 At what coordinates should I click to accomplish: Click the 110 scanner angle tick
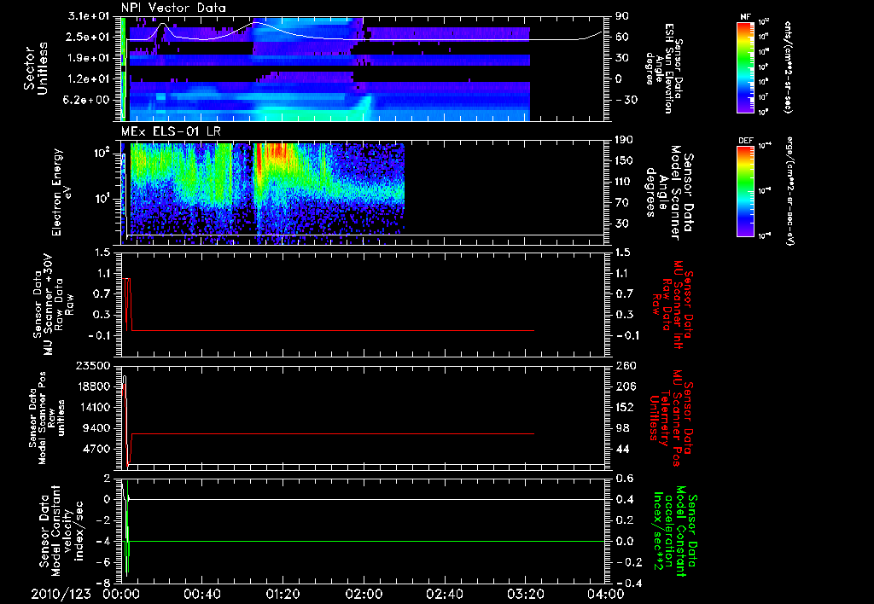pyautogui.click(x=624, y=182)
